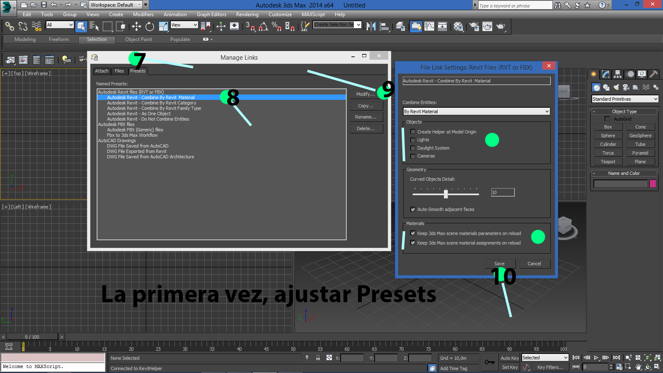Open the Rendering menu
Viewport: 663px width, 373px height.
pos(247,15)
